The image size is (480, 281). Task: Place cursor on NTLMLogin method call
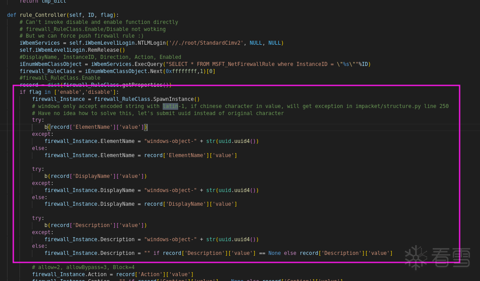point(152,43)
